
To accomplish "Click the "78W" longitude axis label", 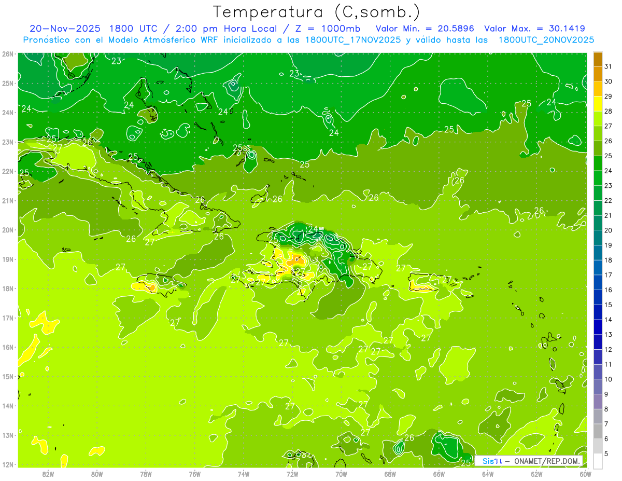I will tap(146, 474).
